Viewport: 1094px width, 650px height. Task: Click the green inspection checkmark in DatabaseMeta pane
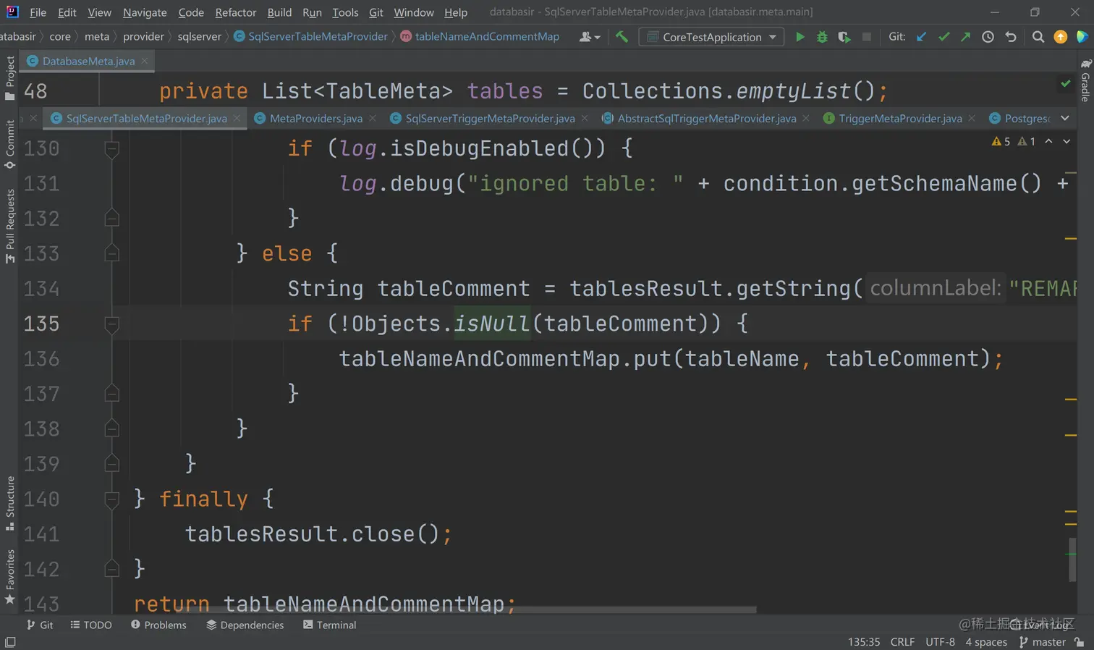(x=1066, y=84)
